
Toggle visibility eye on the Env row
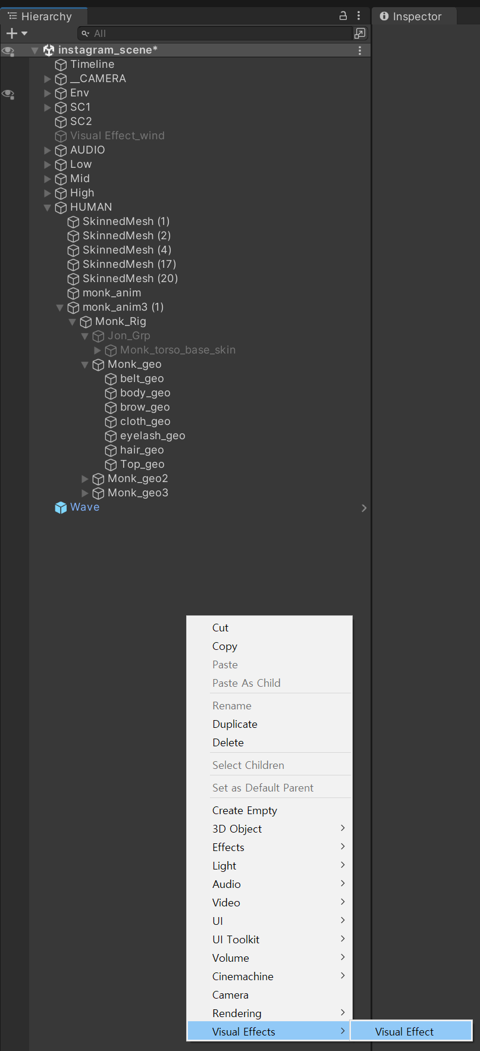pyautogui.click(x=8, y=94)
